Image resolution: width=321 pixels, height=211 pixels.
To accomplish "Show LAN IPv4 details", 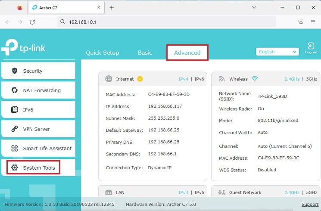I will 183,192.
